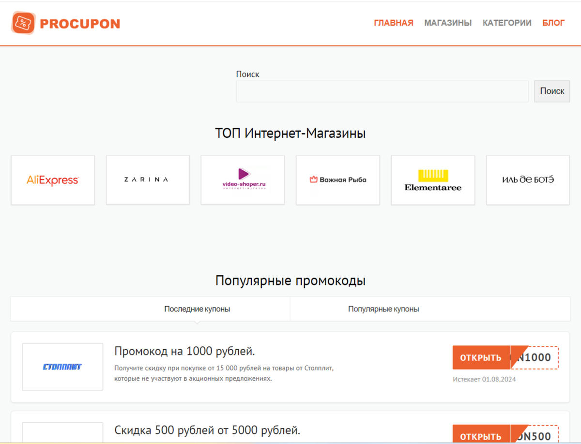Click the 'Популярные промокоды' heading

290,281
